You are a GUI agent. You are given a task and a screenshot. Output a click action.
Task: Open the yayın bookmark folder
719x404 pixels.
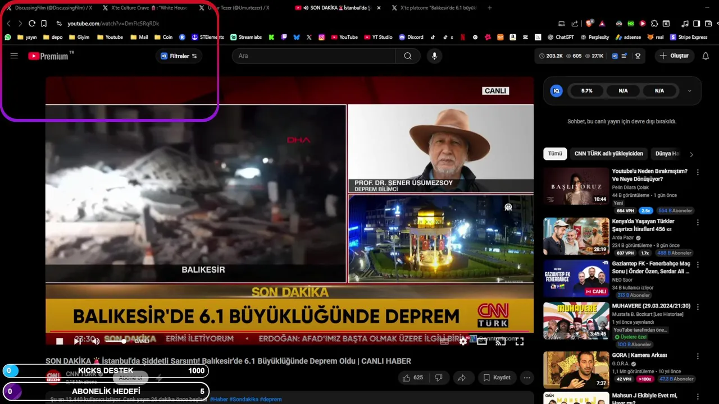coord(26,37)
